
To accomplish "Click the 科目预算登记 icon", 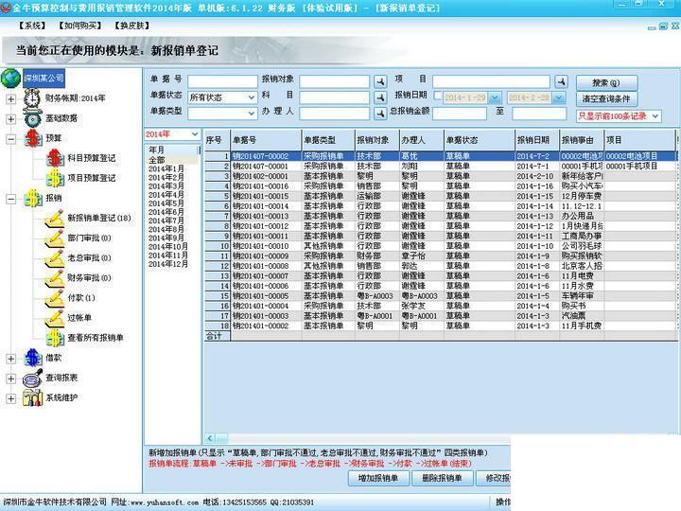I will click(55, 158).
